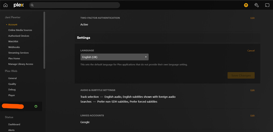Open the Watchlist settings page
This screenshot has width=273, height=132.
13,42
